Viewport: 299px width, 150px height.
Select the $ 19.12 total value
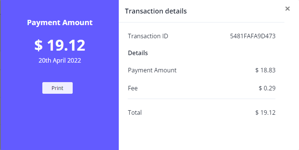point(265,112)
